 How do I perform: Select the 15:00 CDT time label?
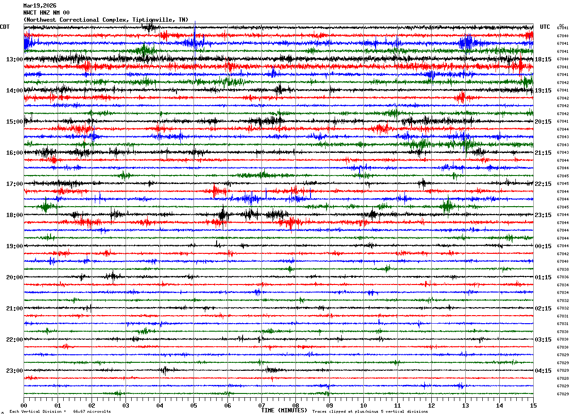tap(15, 122)
